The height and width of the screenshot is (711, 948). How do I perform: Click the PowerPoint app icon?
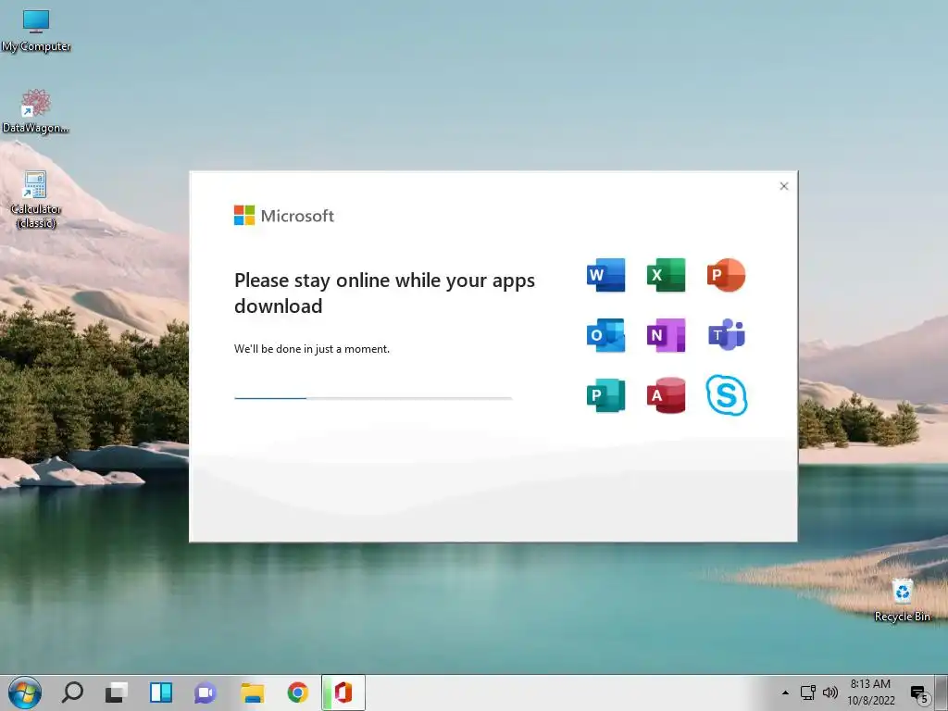[726, 275]
